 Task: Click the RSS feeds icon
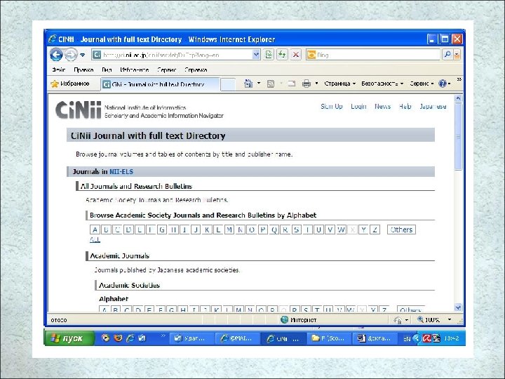271,84
